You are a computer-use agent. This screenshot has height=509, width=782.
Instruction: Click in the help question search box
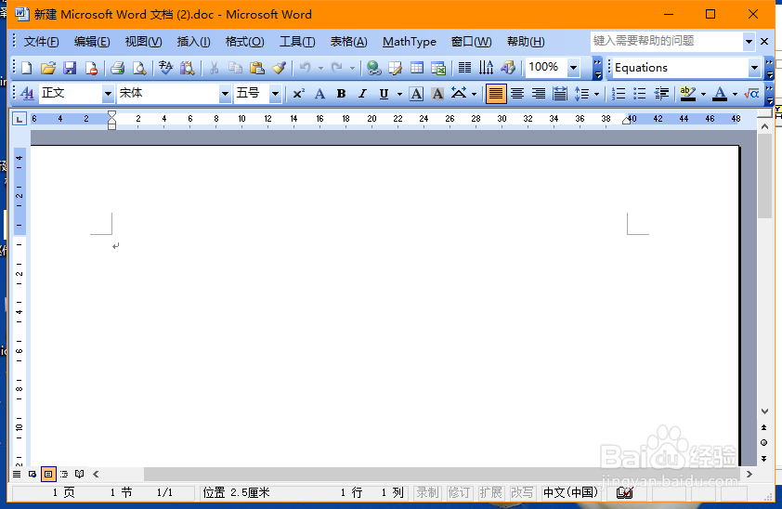pos(666,42)
